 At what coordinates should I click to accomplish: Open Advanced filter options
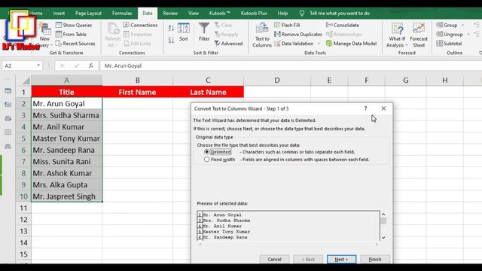(x=228, y=44)
